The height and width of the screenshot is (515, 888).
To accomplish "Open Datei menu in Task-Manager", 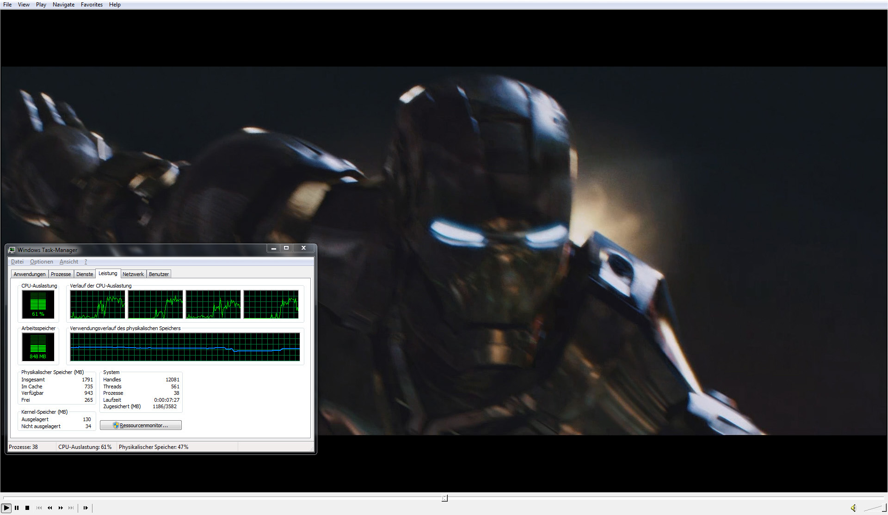I will [17, 262].
